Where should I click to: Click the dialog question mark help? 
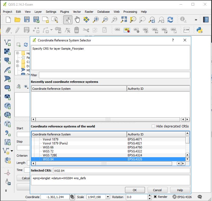pos(173,40)
